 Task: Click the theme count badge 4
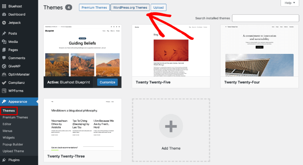(x=69, y=8)
